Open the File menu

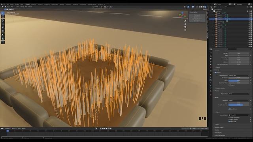4,4
